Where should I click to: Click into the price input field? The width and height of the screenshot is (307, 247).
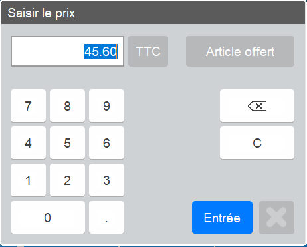(x=67, y=51)
